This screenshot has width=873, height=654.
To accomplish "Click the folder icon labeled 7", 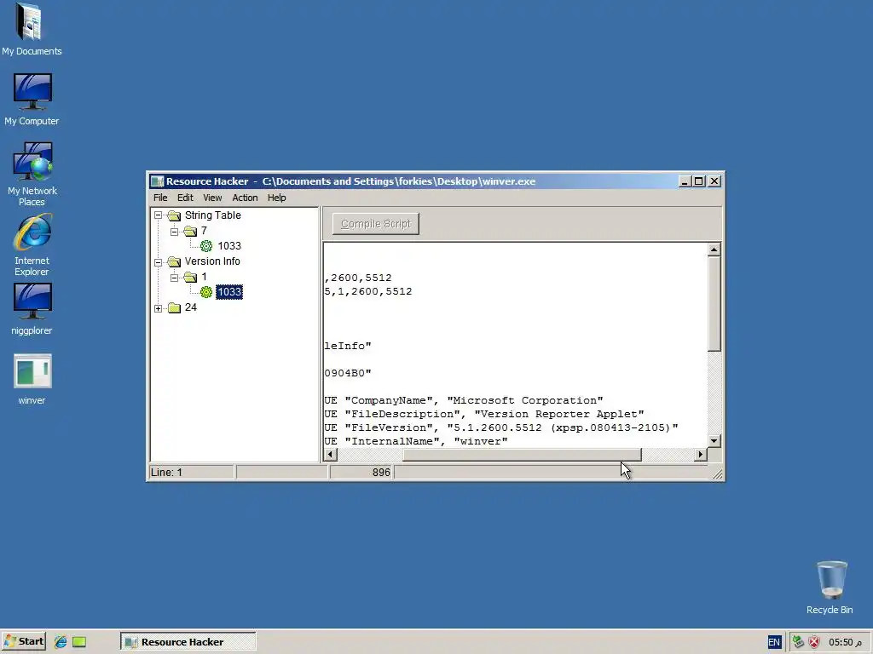I will coord(190,231).
